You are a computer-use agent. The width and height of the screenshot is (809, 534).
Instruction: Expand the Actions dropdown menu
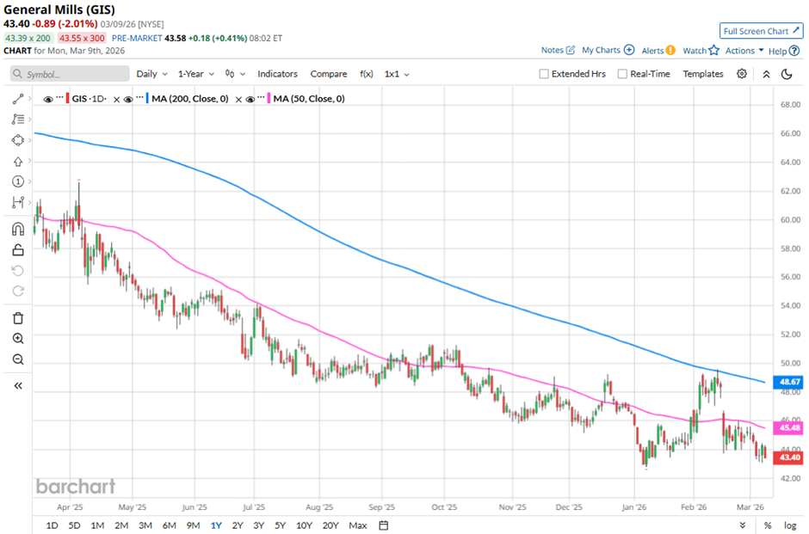coord(744,50)
